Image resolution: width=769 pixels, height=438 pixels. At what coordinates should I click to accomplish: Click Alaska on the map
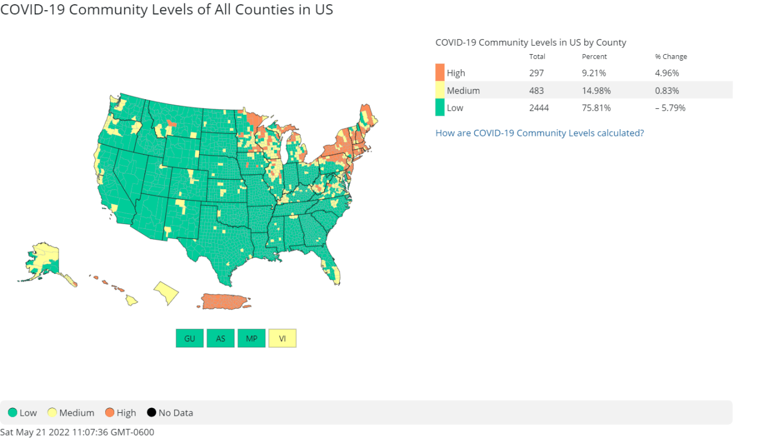click(45, 258)
